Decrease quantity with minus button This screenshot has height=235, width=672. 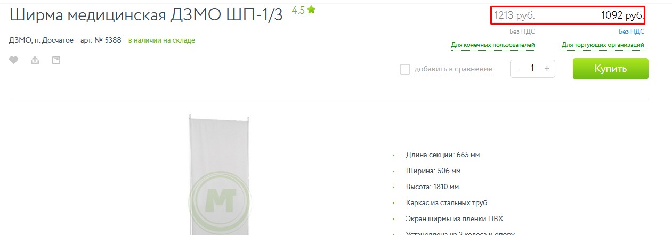(x=518, y=69)
